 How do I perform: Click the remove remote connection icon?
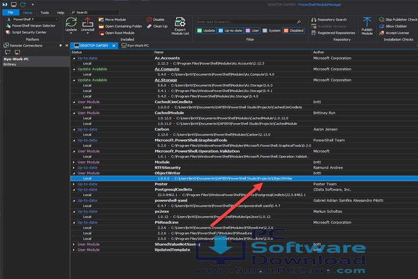coord(17,52)
